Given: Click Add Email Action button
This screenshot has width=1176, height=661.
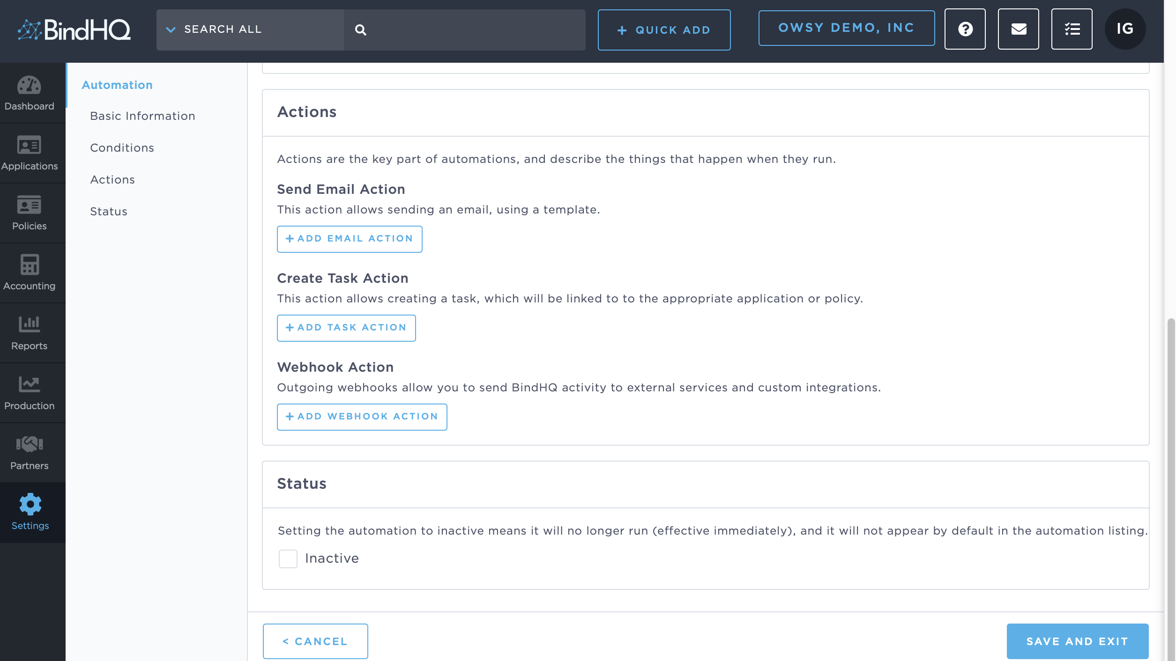Looking at the screenshot, I should pos(349,239).
